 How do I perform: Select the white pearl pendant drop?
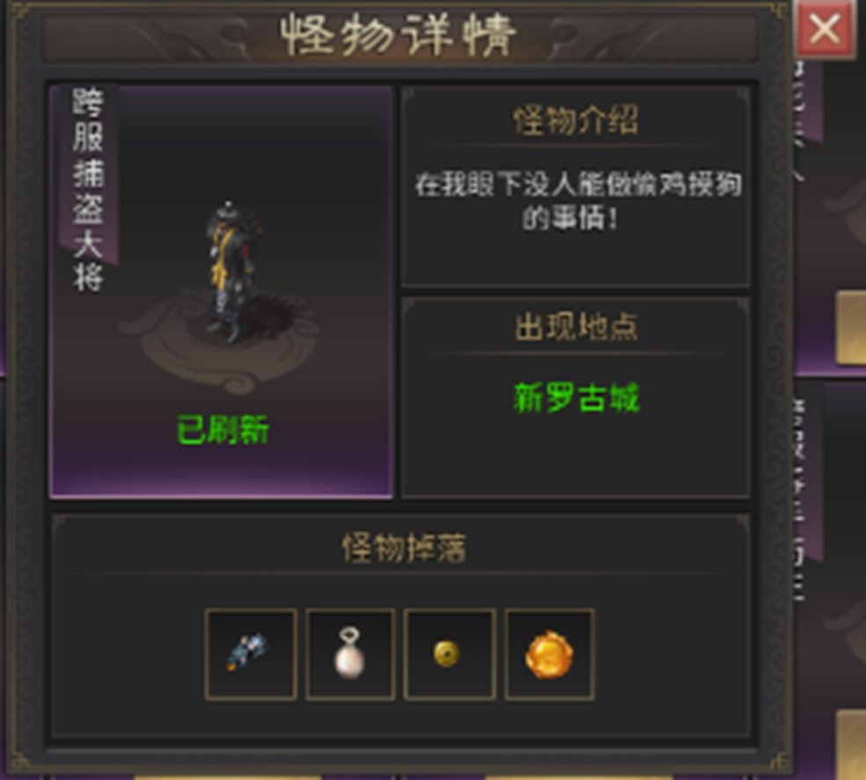point(350,654)
